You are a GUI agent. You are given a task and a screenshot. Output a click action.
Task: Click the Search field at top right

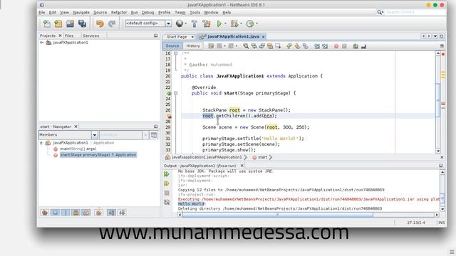click(415, 12)
